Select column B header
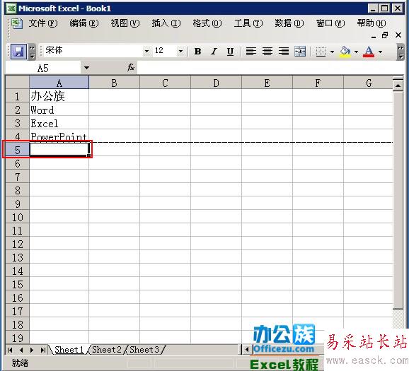Viewport: 409px width, 371px height. click(x=114, y=83)
